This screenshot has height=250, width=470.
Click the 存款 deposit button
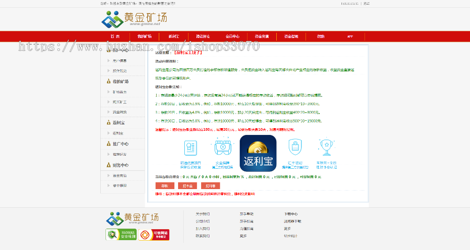(165, 186)
